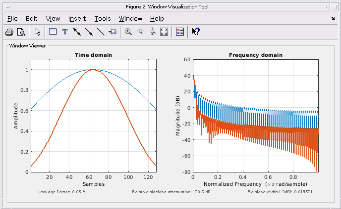Viewport: 341px width, 209px height.
Task: Activate the Zoom Y-axis tool
Action: 153,32
